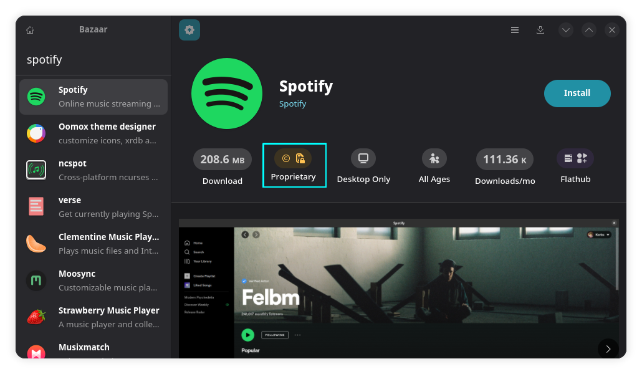Click the Flathub source badge
This screenshot has width=642, height=374.
click(x=574, y=158)
